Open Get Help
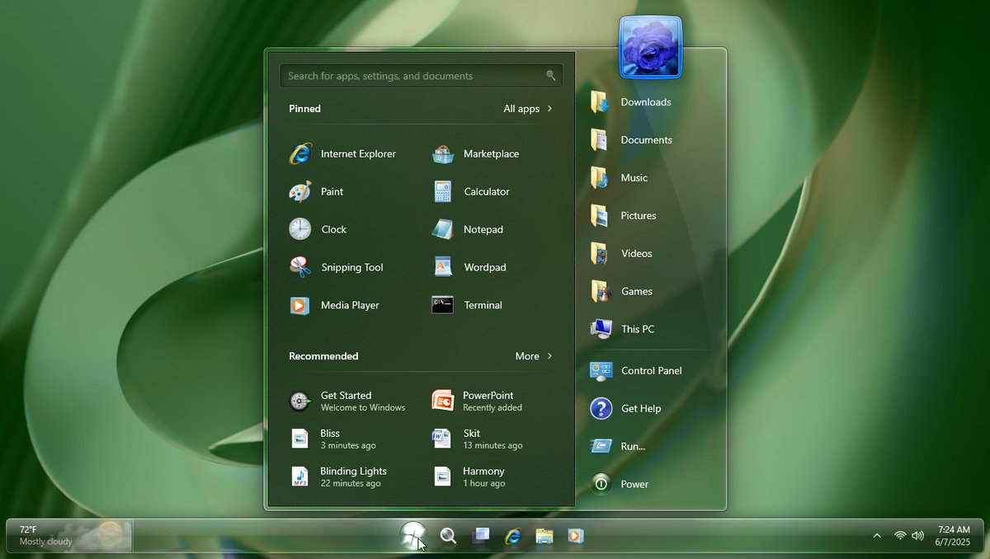The width and height of the screenshot is (990, 559). 625,409
